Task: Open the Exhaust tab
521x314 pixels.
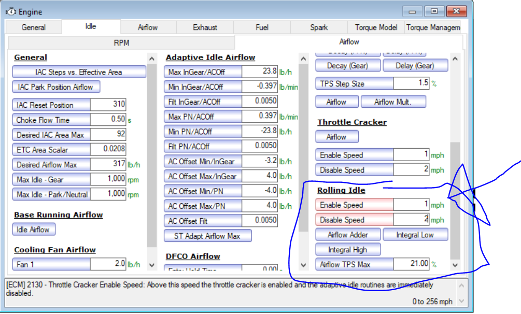Action: 205,27
